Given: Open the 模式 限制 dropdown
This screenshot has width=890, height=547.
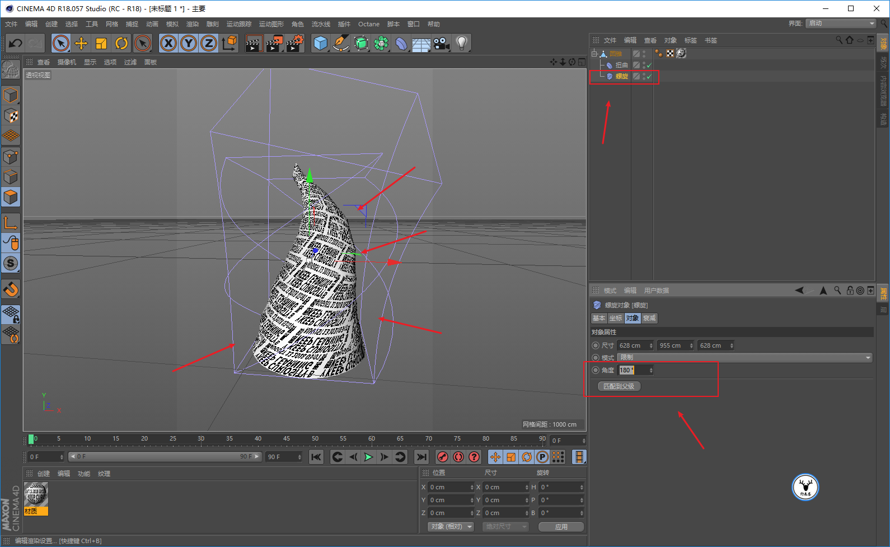Looking at the screenshot, I should tap(744, 357).
